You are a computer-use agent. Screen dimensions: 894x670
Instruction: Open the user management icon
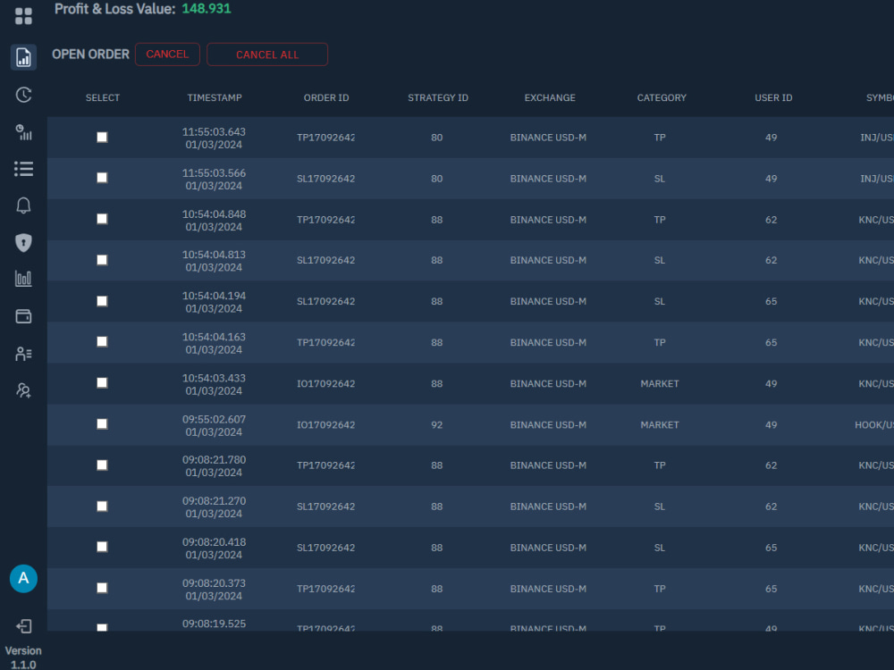[23, 353]
